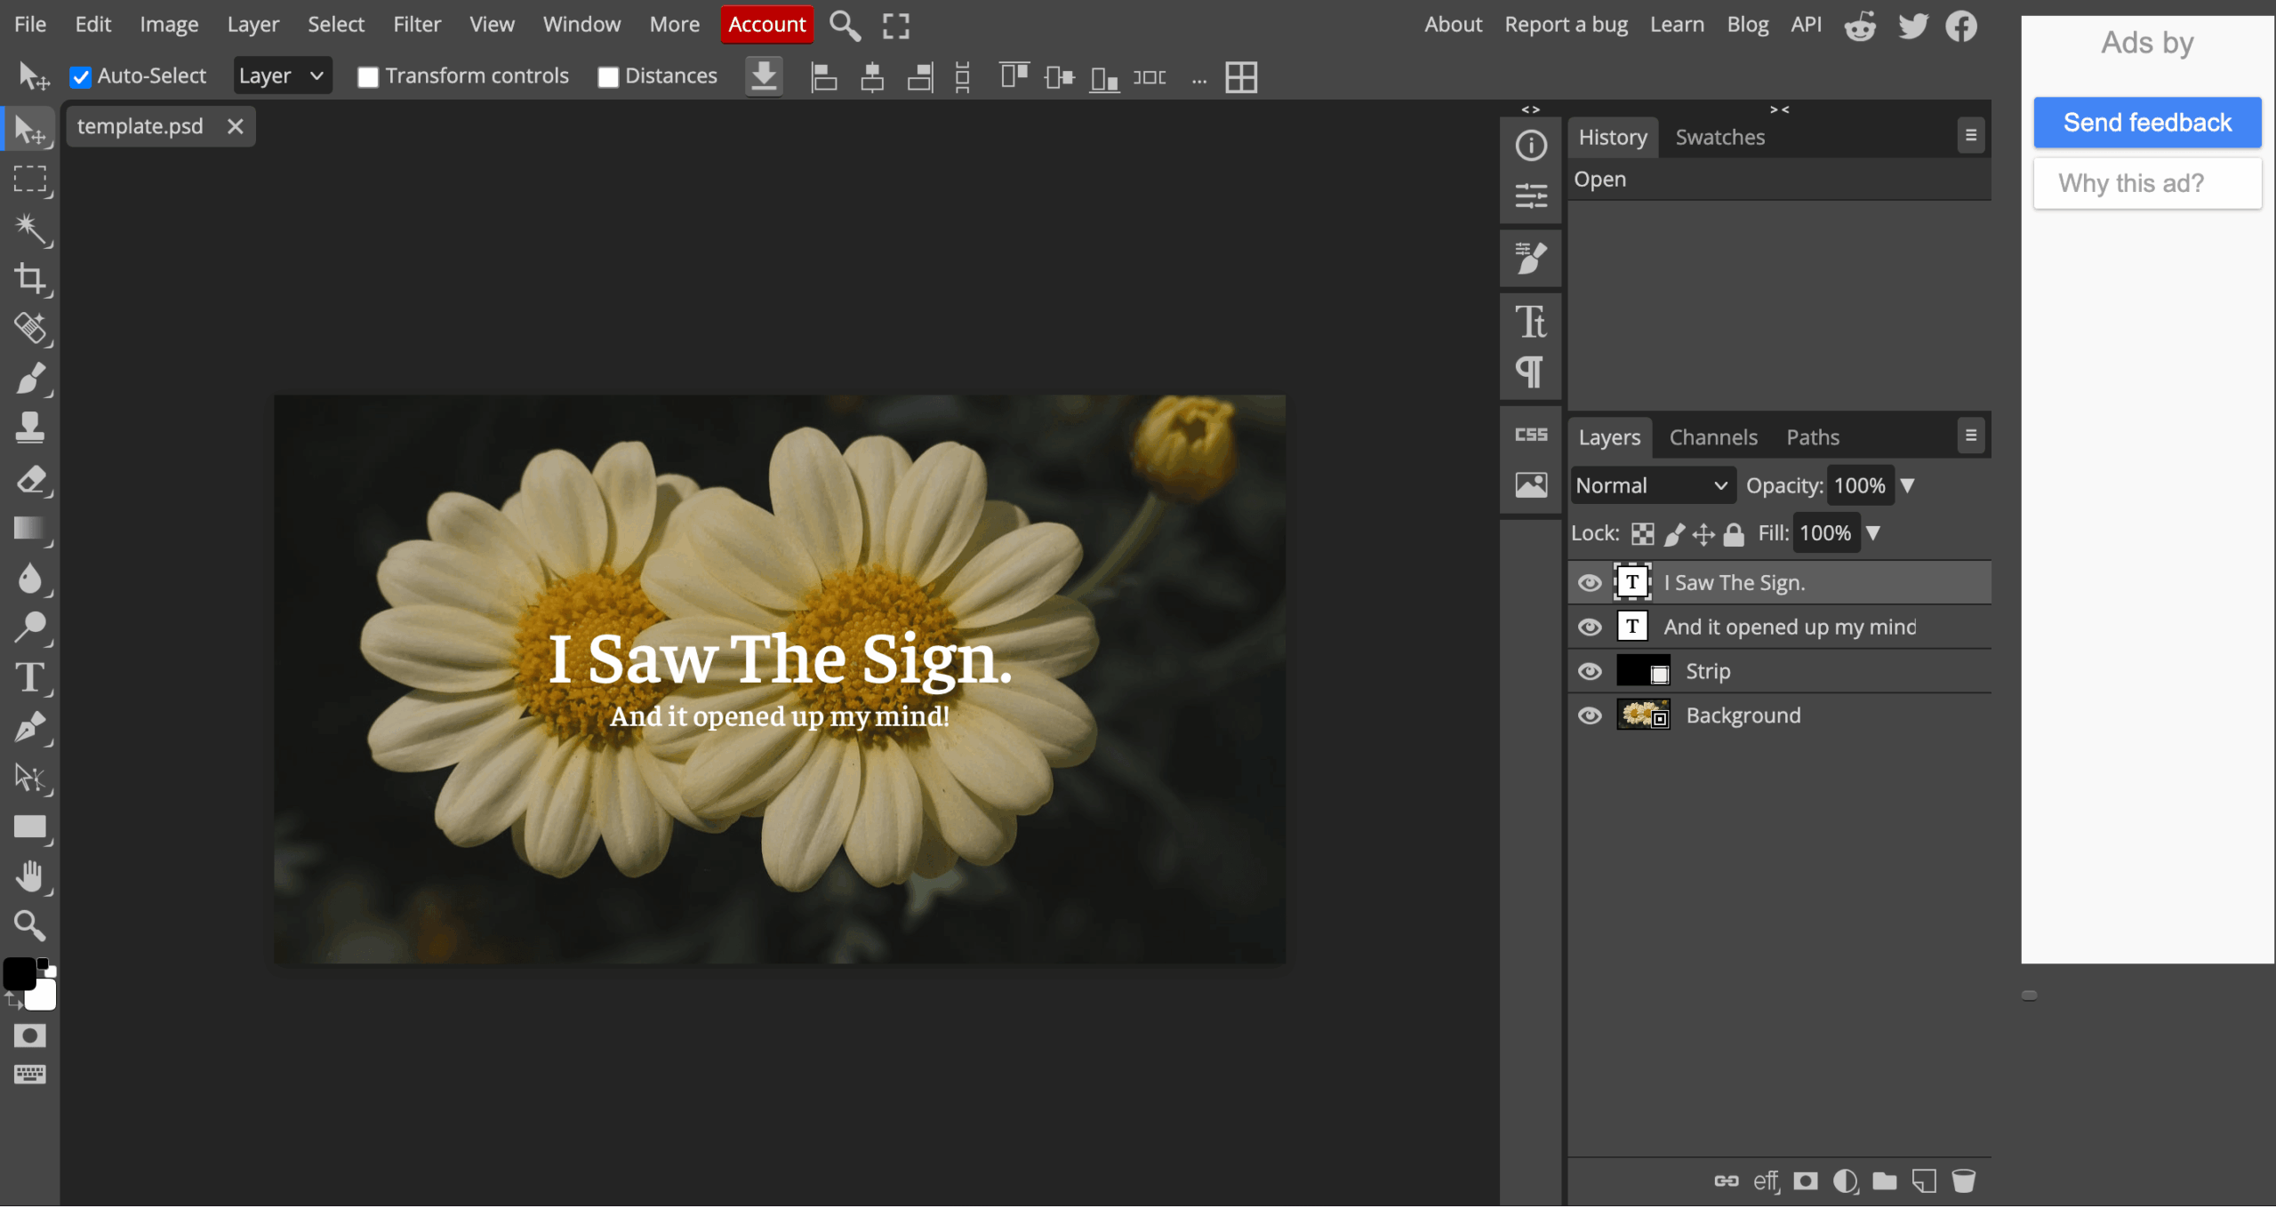Hide the 'I Saw The Sign.' layer
2276x1207 pixels.
[1590, 583]
